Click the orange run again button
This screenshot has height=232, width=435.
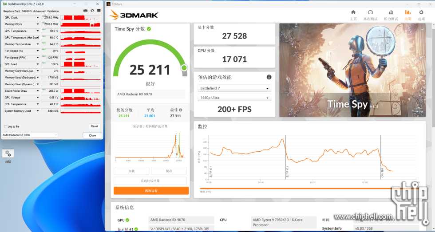click(x=151, y=191)
